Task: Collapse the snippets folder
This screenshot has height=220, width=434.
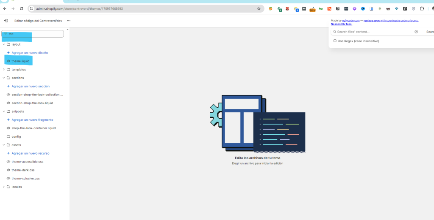Action: pos(4,111)
